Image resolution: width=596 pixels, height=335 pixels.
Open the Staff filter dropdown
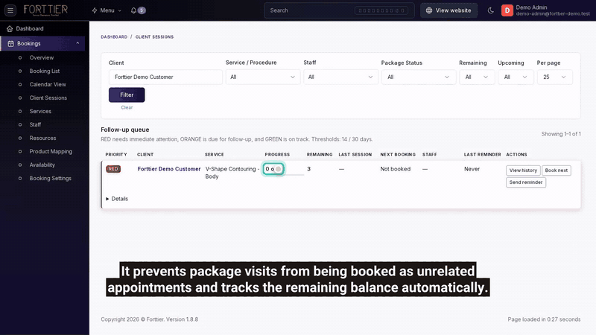point(340,77)
